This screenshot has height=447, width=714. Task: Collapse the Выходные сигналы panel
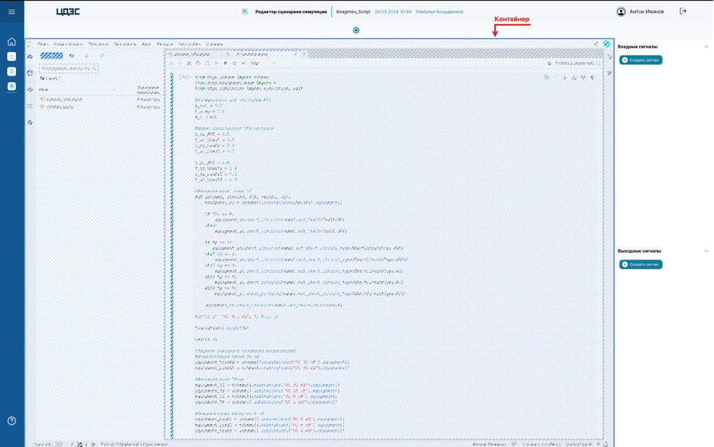[x=706, y=251]
